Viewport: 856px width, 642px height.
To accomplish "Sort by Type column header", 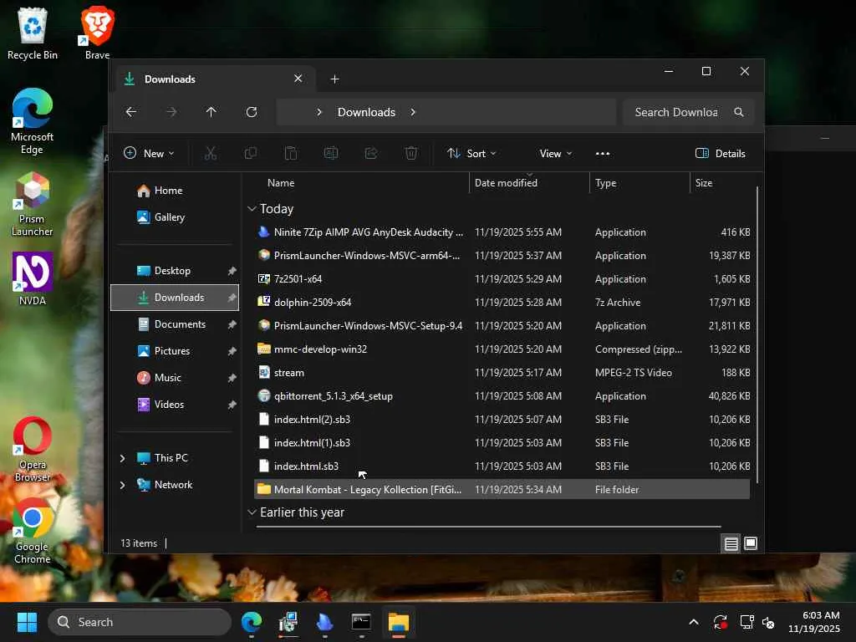I will 639,183.
